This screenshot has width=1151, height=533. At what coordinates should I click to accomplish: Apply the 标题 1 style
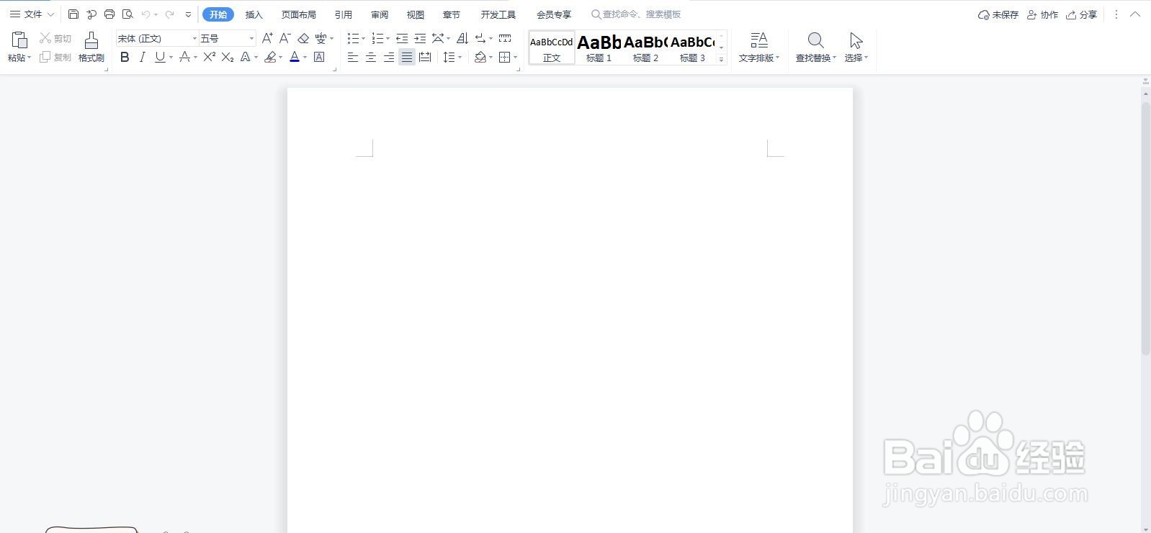pyautogui.click(x=599, y=48)
